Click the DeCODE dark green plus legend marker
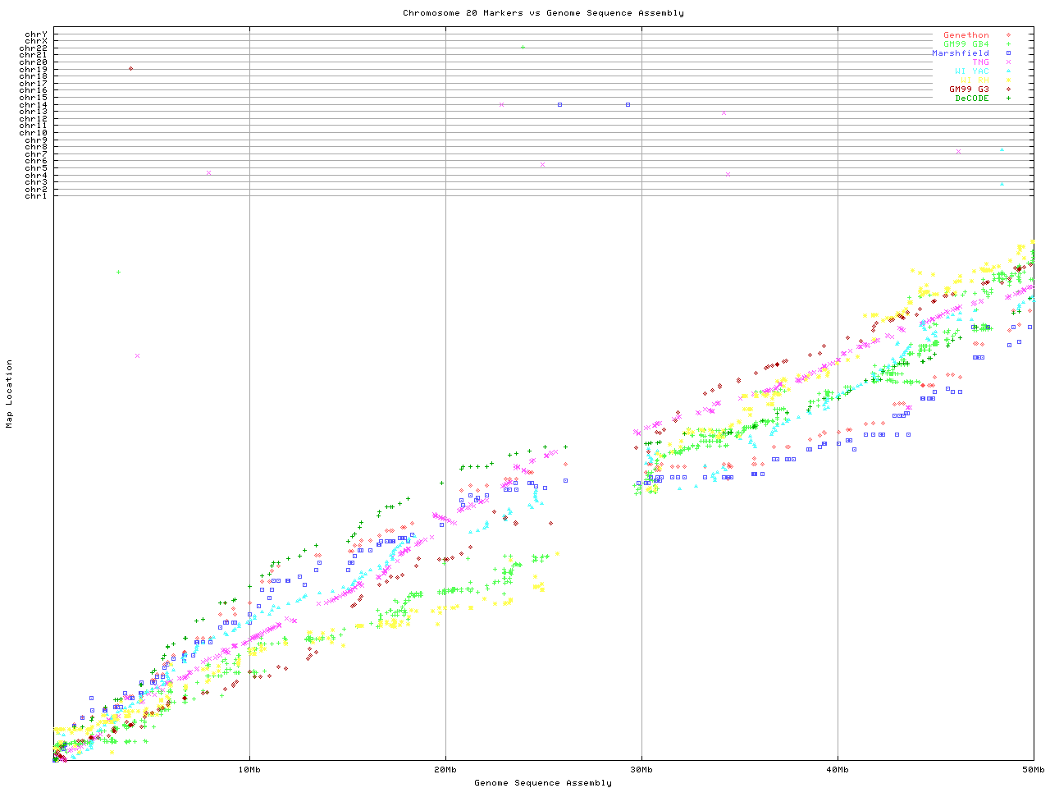 pos(1008,98)
